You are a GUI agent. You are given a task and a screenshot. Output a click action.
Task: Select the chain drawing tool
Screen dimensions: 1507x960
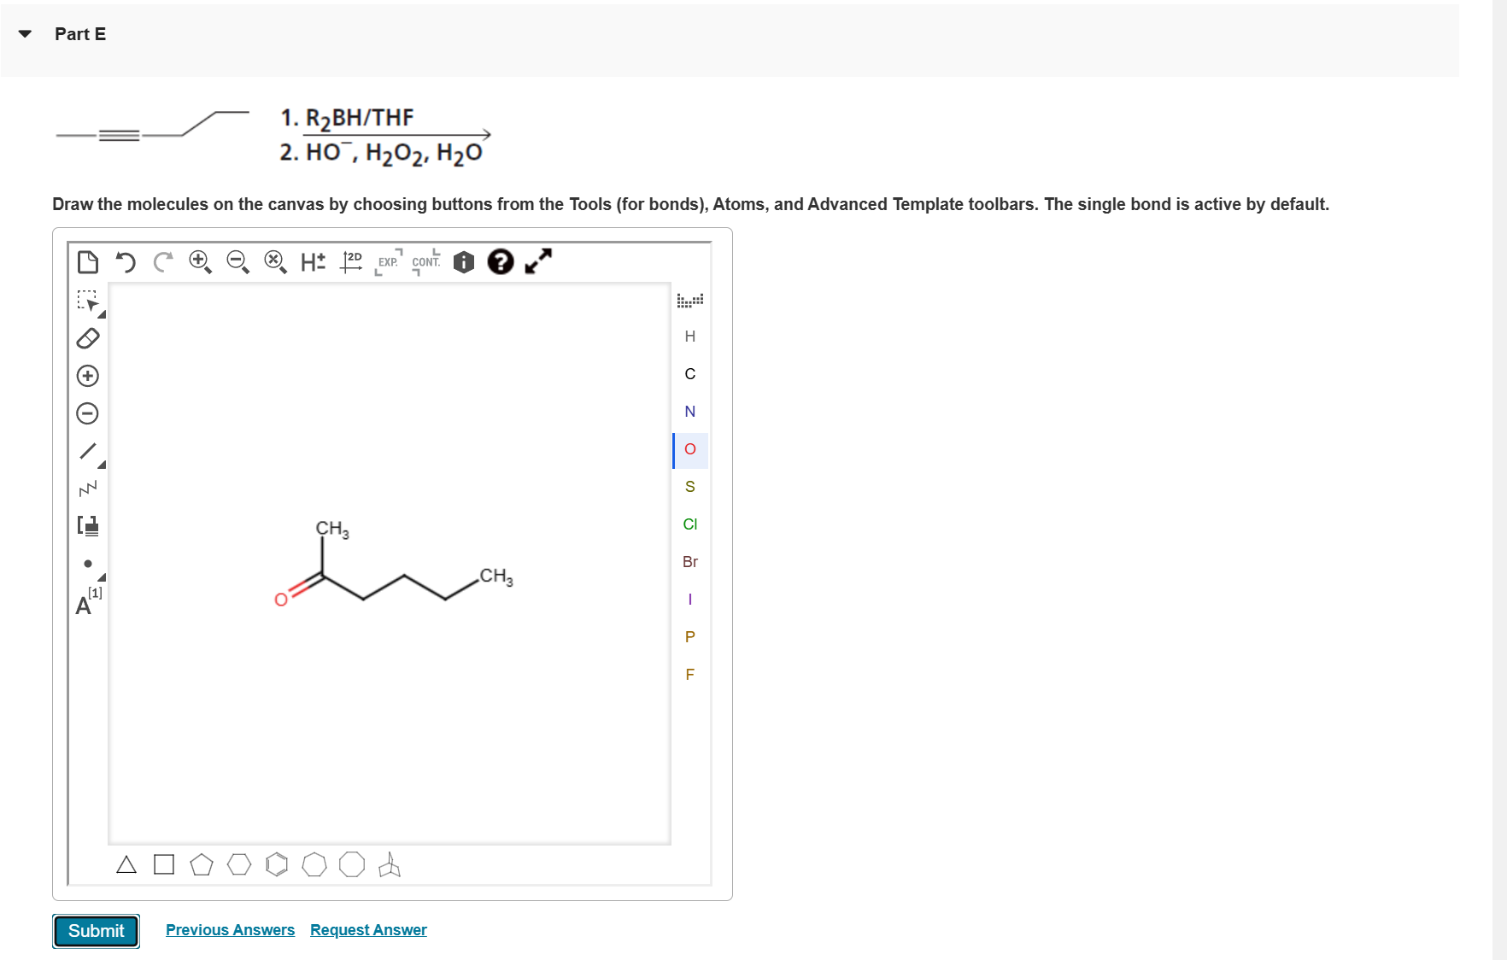point(88,489)
